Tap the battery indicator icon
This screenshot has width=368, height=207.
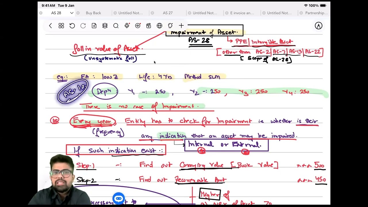(323, 5)
